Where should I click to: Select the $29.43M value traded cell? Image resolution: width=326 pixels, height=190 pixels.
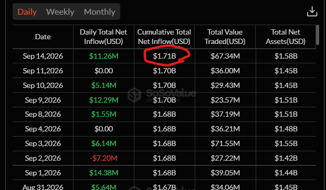pyautogui.click(x=225, y=85)
